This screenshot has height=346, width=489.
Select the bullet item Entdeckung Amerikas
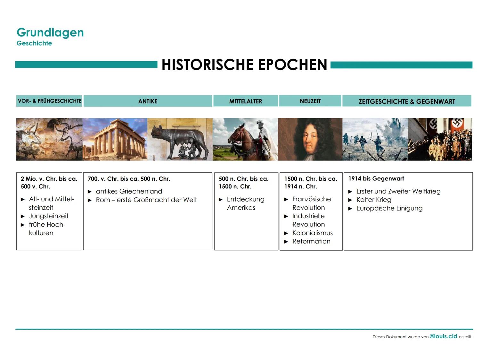[245, 203]
